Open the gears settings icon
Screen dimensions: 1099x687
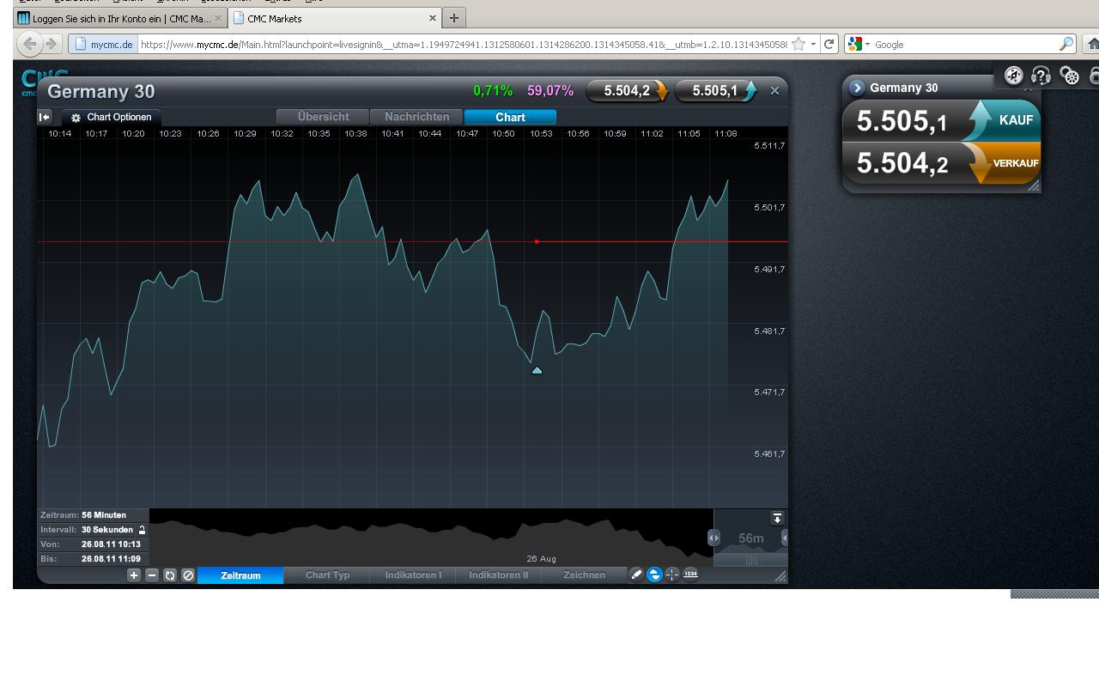tap(1070, 76)
